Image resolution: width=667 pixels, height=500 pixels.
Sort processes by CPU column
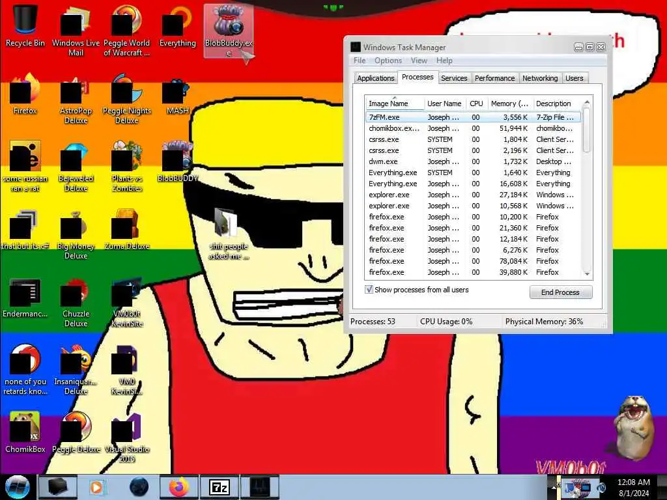[x=476, y=104]
